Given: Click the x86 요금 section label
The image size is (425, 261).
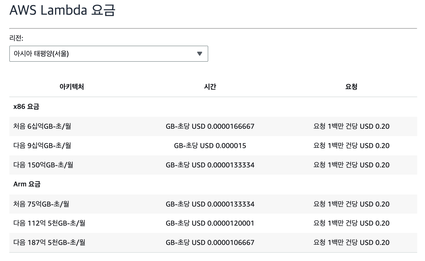Looking at the screenshot, I should (26, 107).
